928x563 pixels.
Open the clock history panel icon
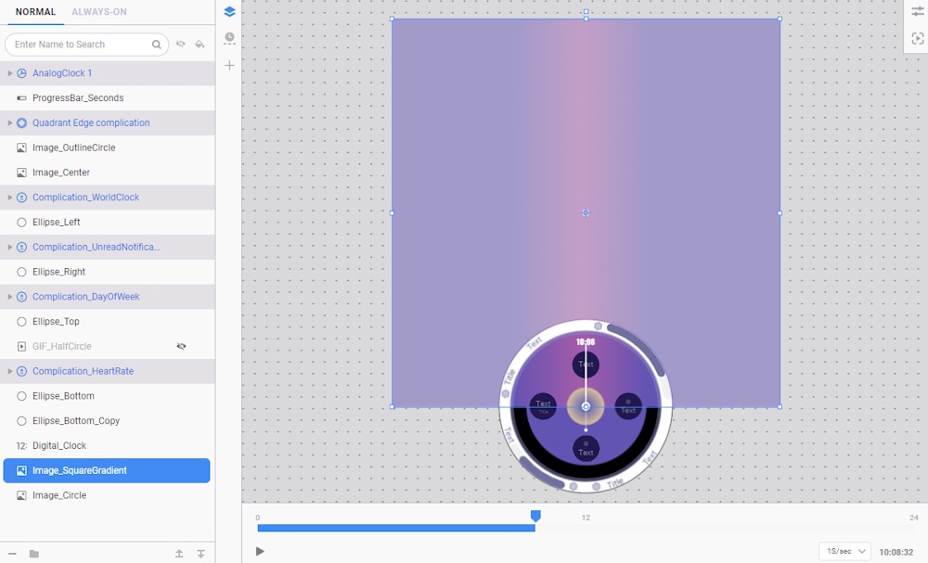click(229, 38)
